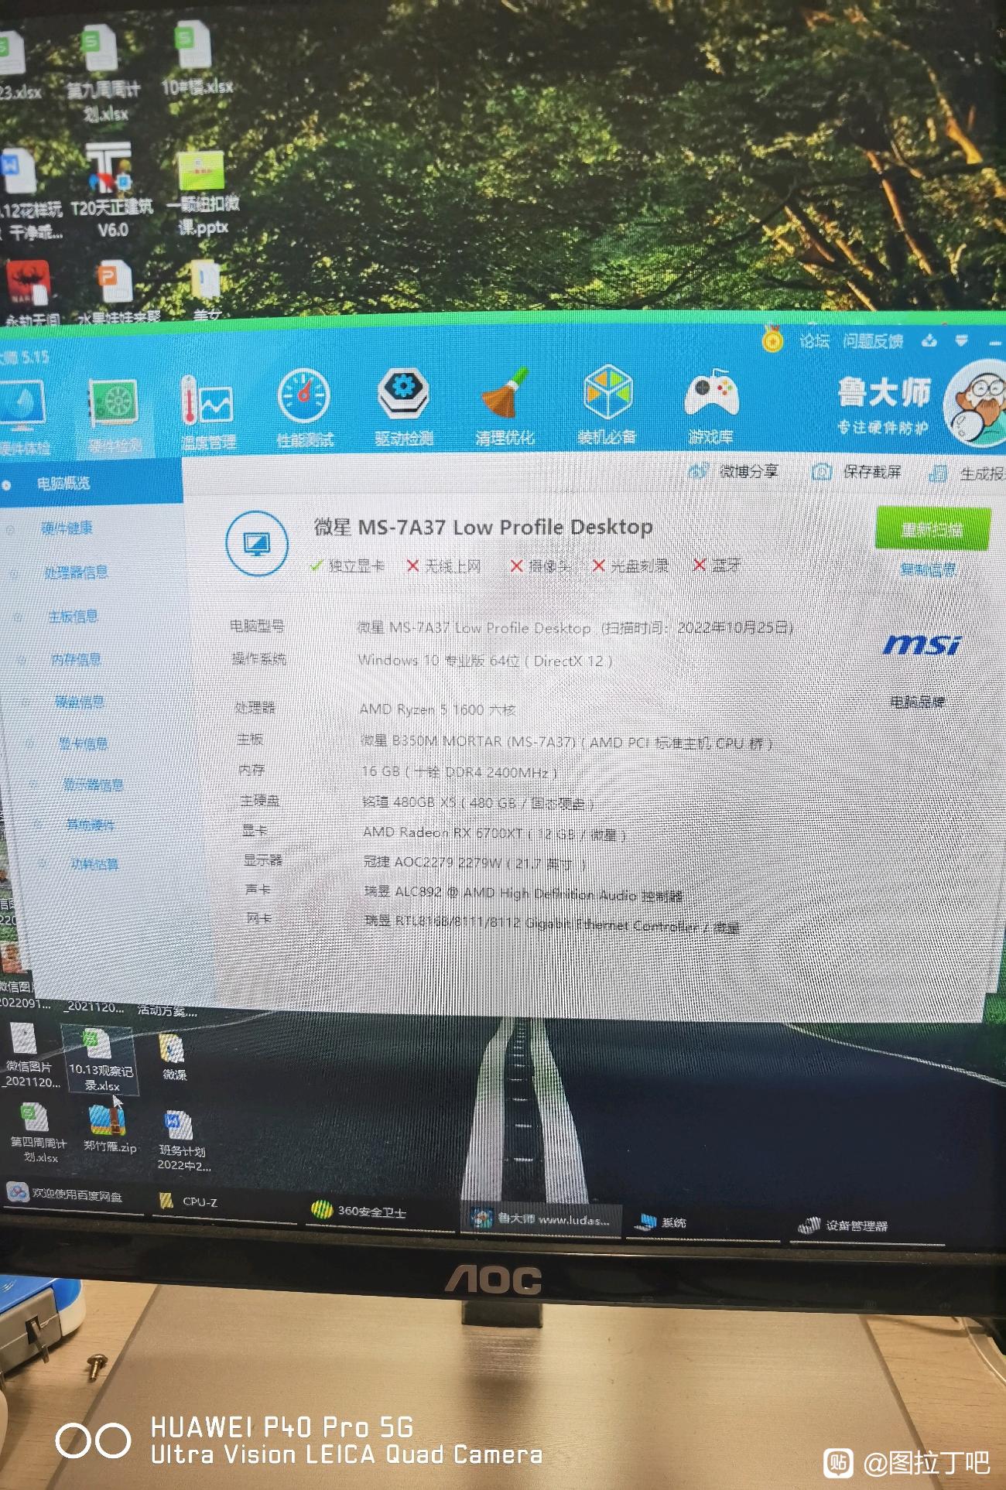This screenshot has height=1490, width=1006.
Task: Open 功耗估算 in the sidebar
Action: pos(94,864)
